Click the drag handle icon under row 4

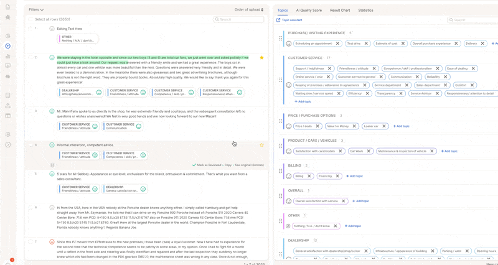click(x=52, y=165)
